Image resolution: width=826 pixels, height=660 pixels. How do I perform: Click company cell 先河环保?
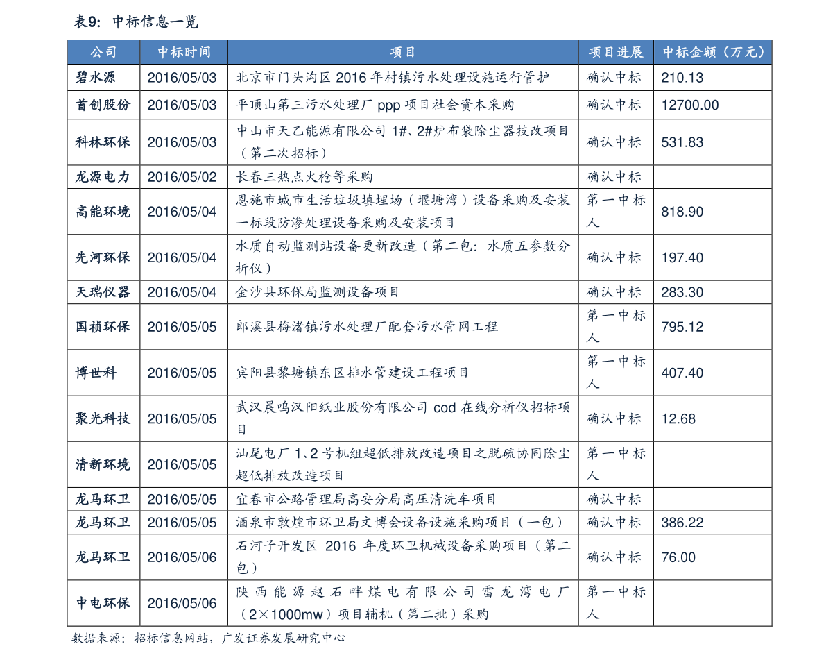[x=103, y=257]
